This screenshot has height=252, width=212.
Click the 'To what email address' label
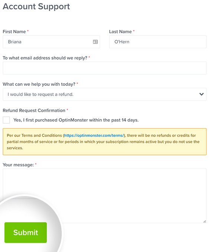pyautogui.click(x=45, y=58)
